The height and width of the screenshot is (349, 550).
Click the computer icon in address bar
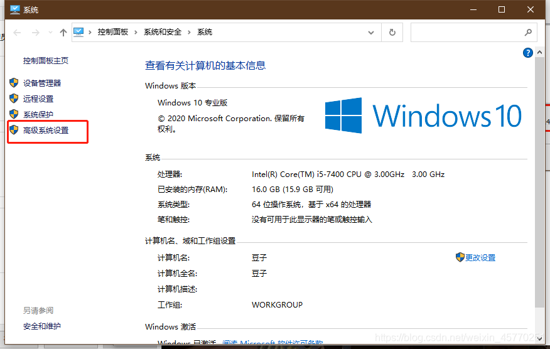pos(78,32)
